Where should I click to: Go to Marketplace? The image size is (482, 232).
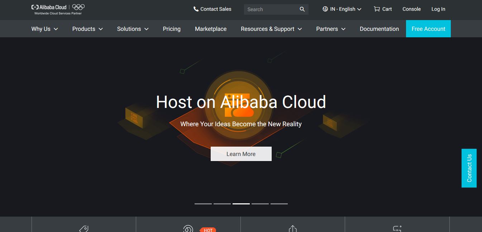pos(211,29)
